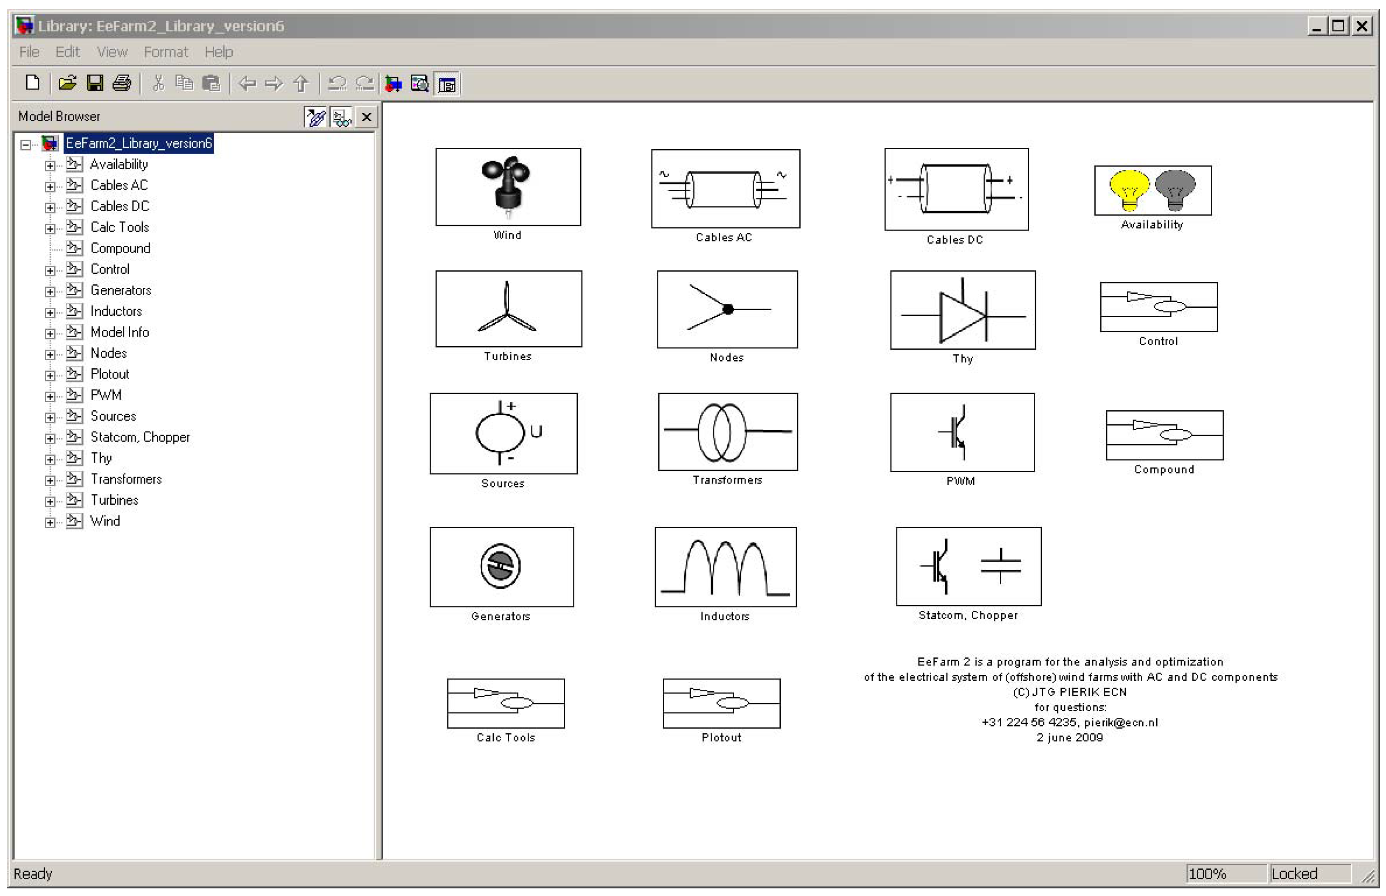Select the Generators block

[501, 567]
